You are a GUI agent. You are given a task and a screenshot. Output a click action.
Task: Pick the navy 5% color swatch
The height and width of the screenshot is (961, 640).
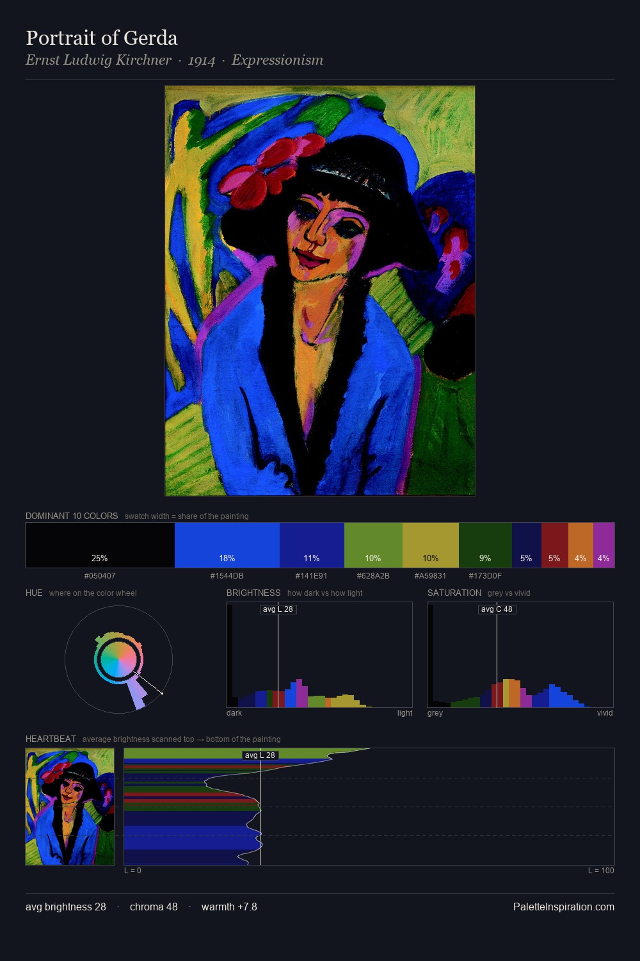coord(527,545)
